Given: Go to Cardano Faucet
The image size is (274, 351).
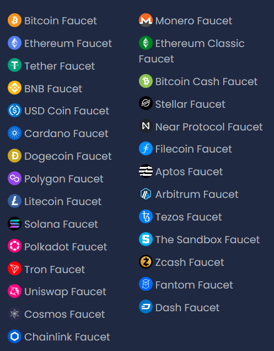Looking at the screenshot, I should pyautogui.click(x=58, y=133).
